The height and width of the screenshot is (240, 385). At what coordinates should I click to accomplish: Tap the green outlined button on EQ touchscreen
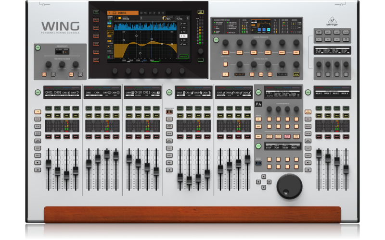tap(183, 57)
